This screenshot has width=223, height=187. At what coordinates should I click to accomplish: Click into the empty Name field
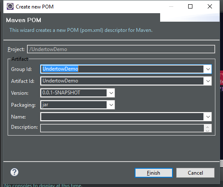pyautogui.click(x=122, y=117)
